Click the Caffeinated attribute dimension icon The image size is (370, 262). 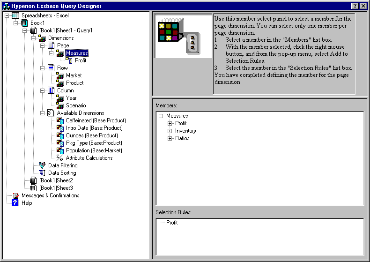pos(59,120)
